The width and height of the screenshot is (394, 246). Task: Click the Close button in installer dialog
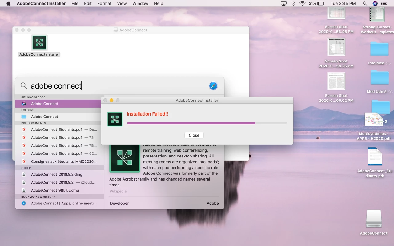194,135
